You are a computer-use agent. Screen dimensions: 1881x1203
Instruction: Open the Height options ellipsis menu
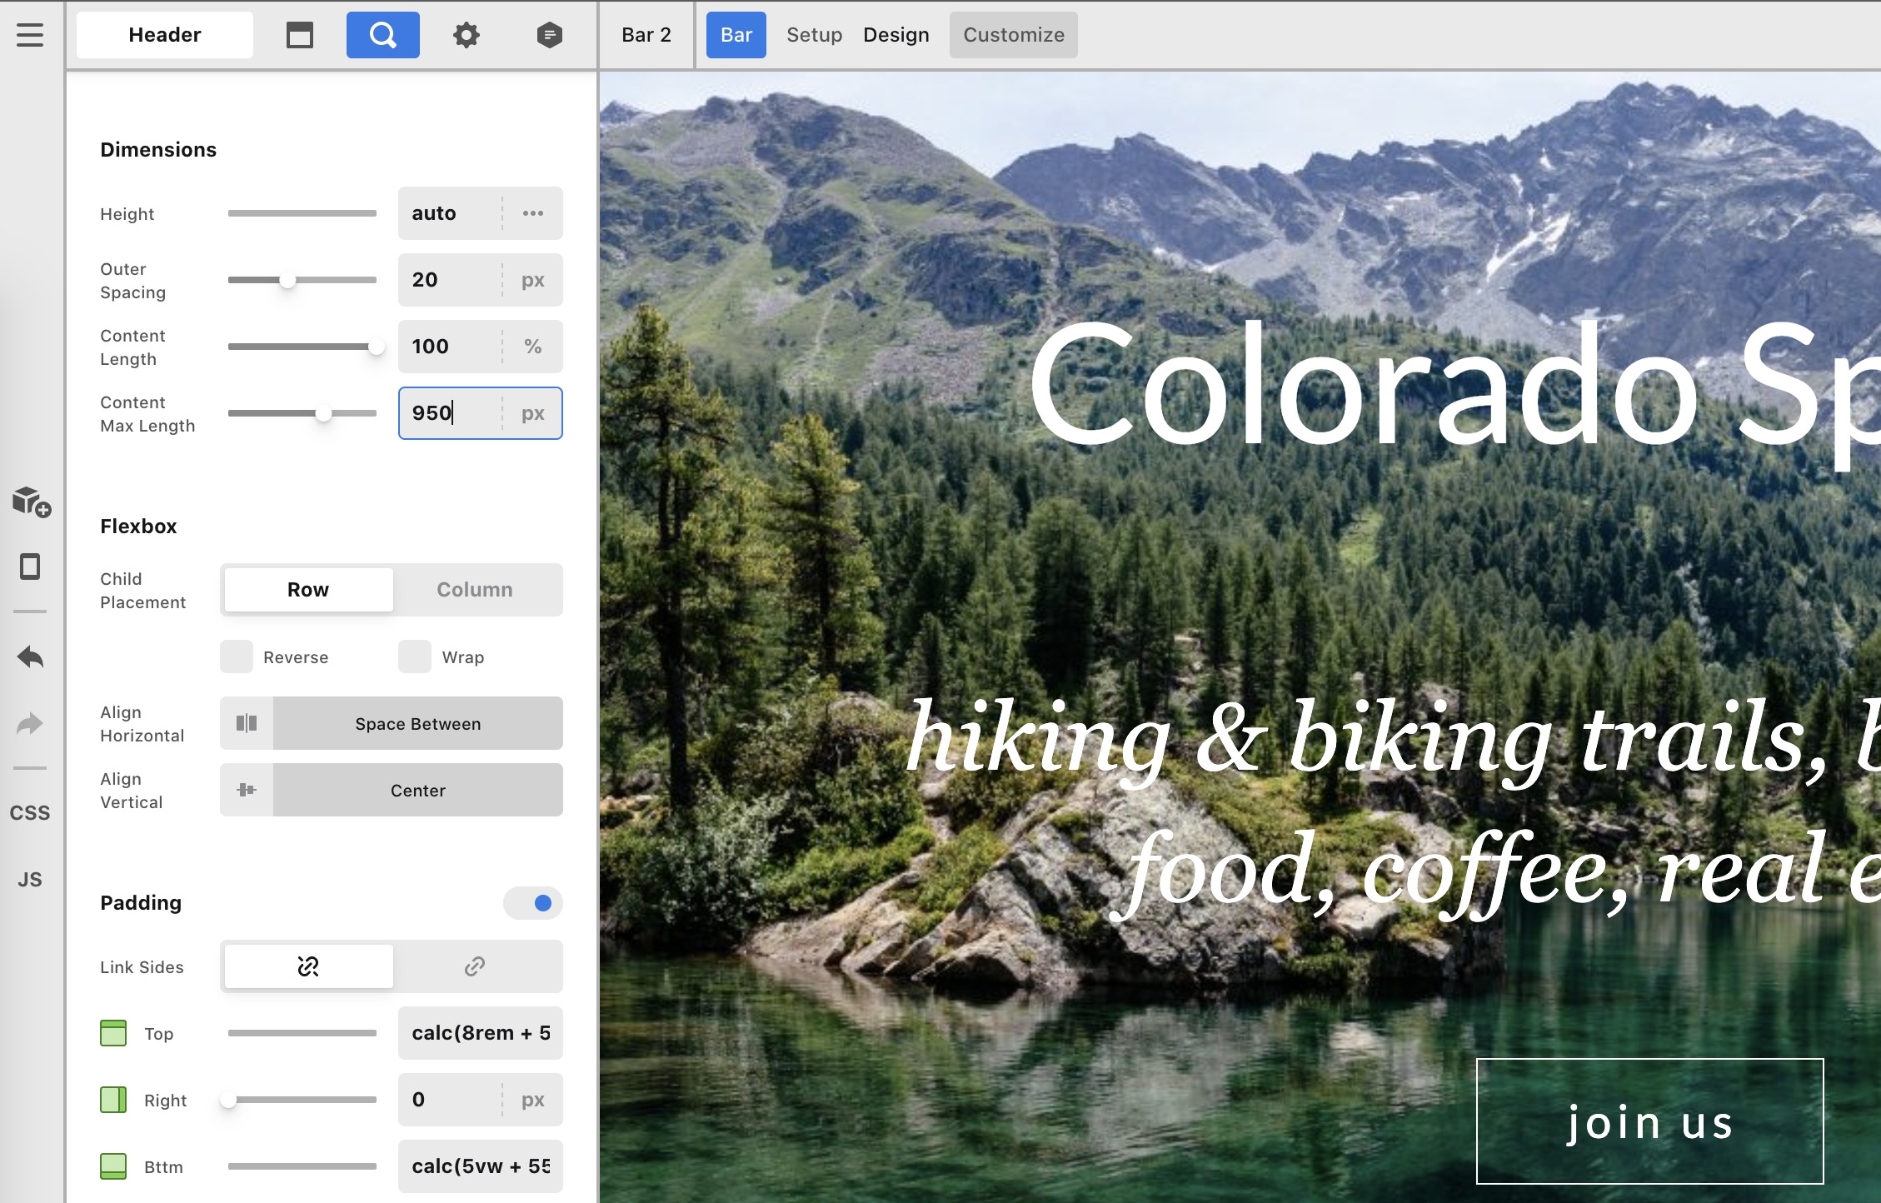pos(533,213)
